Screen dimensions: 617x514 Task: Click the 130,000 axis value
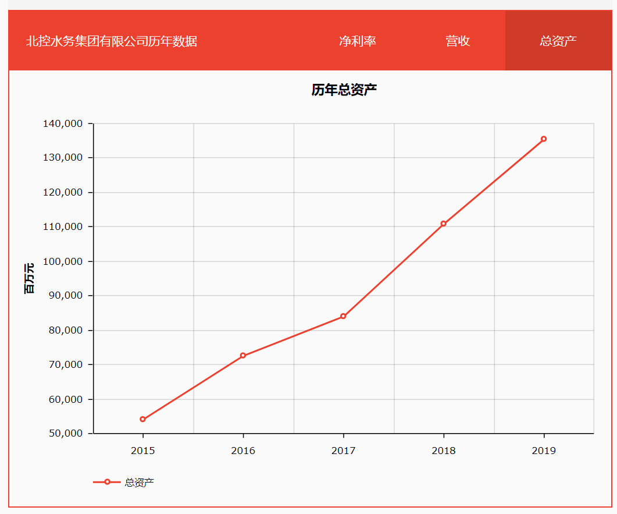pyautogui.click(x=63, y=158)
